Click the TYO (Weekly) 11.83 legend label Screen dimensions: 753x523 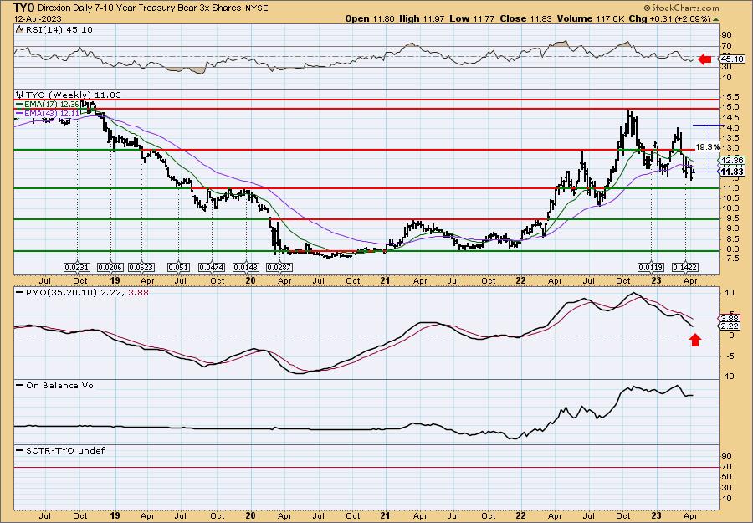click(x=73, y=95)
